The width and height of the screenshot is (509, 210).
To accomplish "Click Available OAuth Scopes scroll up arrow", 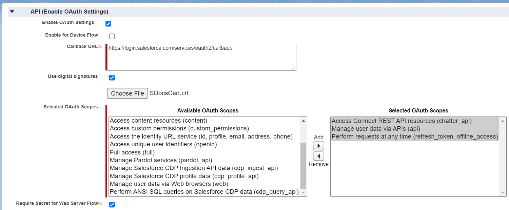I will tap(304, 121).
